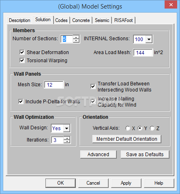Uncheck Transfer Load Between Intersecting Wood Walls
The width and height of the screenshot is (180, 194).
(93, 87)
